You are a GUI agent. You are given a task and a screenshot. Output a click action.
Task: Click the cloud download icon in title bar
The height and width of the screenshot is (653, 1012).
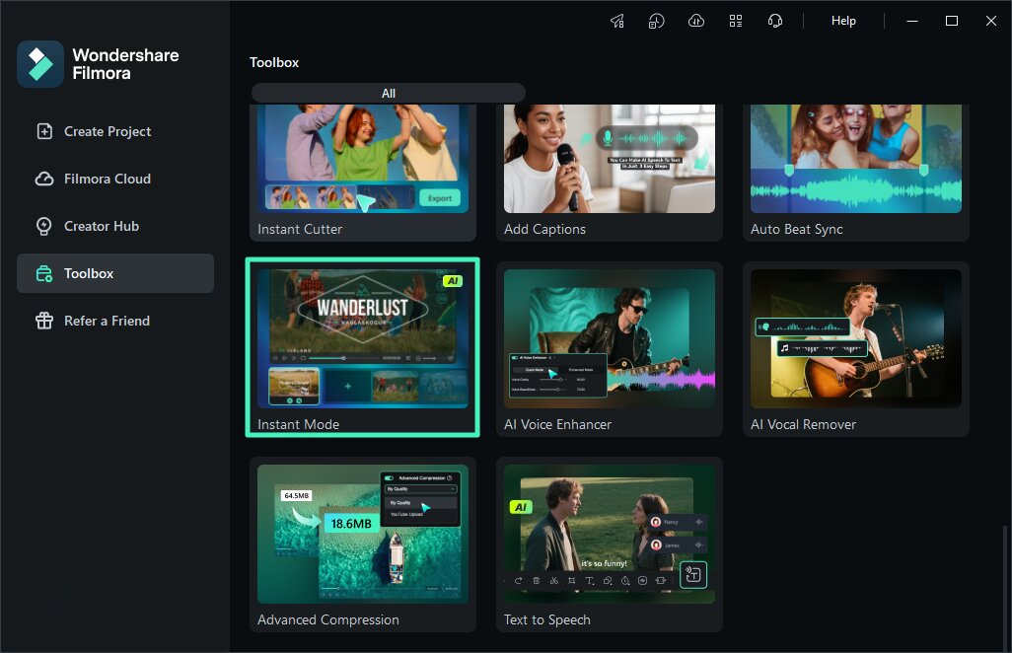695,22
